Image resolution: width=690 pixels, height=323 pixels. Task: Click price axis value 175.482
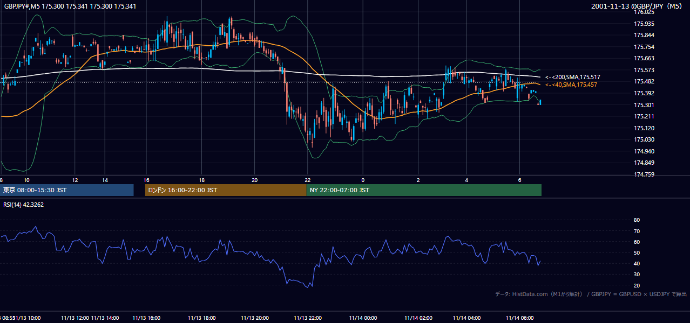tap(645, 81)
